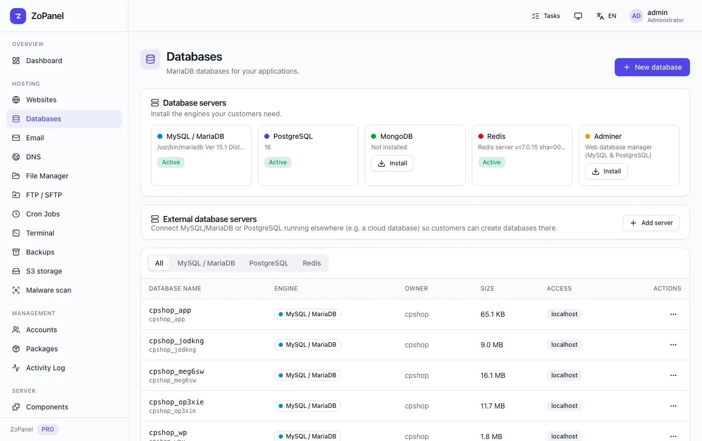Click the Add server button
This screenshot has height=441, width=702.
tap(651, 223)
